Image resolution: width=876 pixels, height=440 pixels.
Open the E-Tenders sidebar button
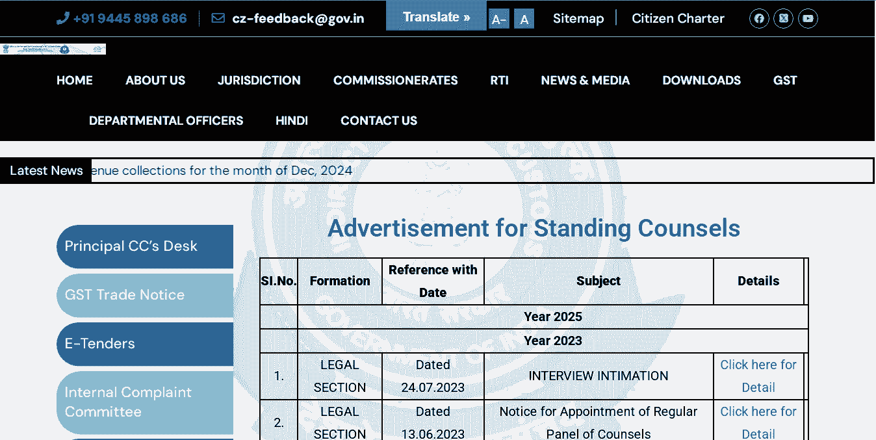(144, 344)
